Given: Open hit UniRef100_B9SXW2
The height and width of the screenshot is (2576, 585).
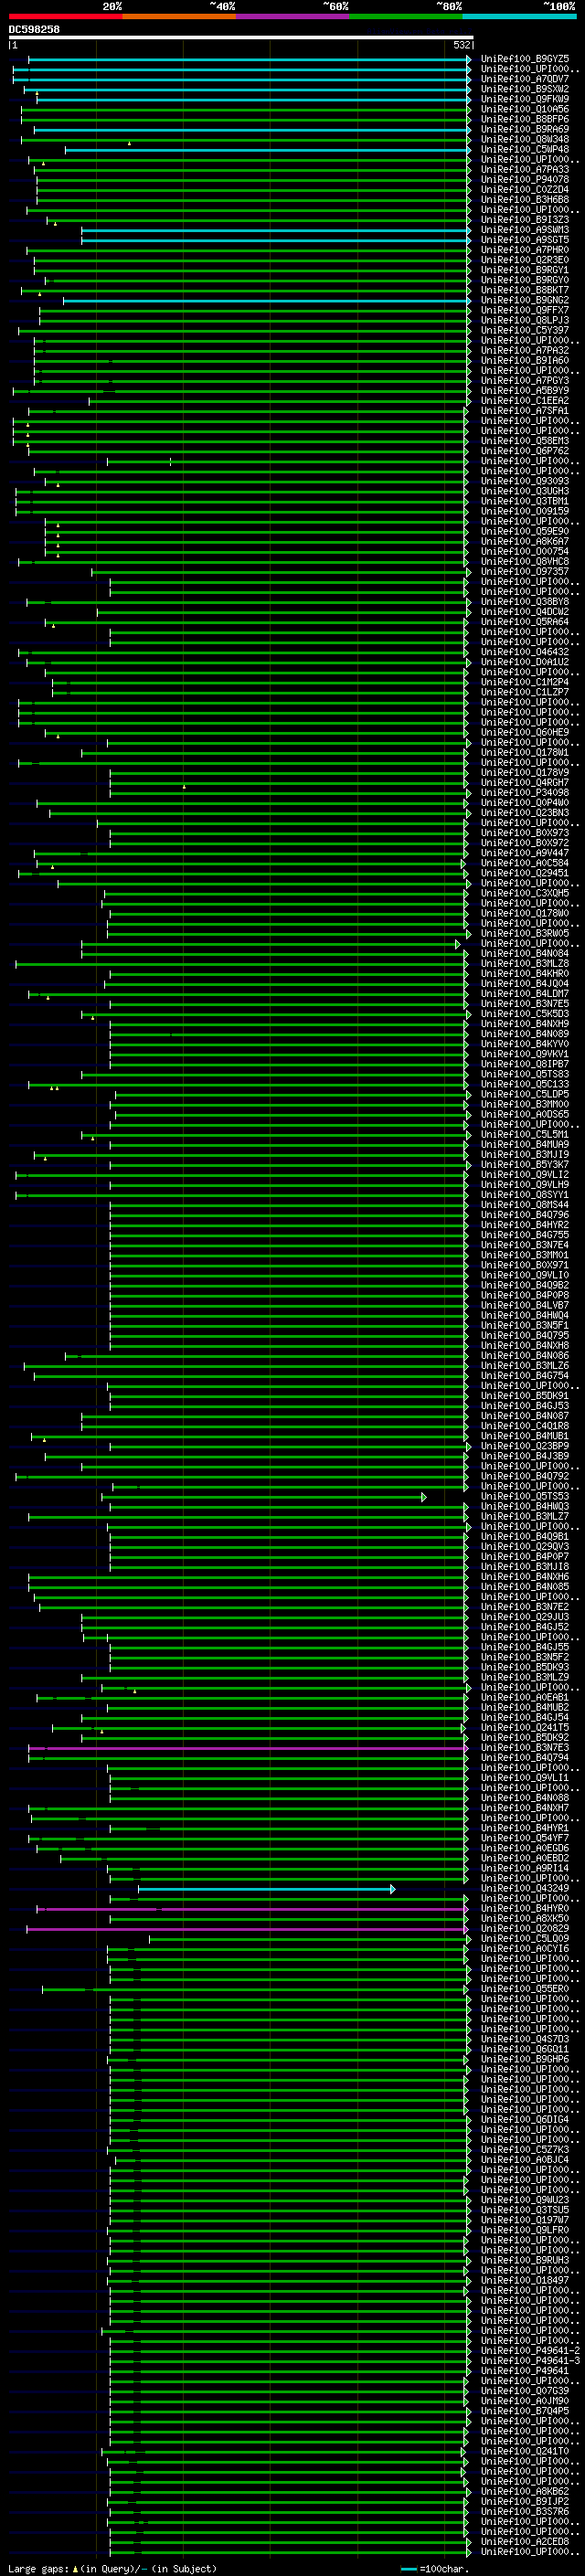Looking at the screenshot, I should click(x=525, y=90).
